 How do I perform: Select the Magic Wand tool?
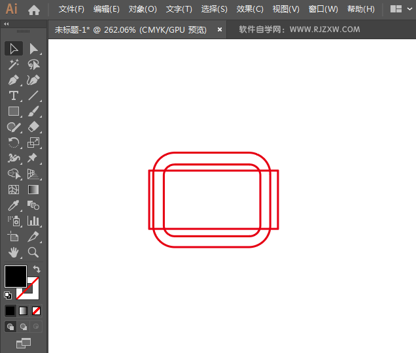pos(14,65)
